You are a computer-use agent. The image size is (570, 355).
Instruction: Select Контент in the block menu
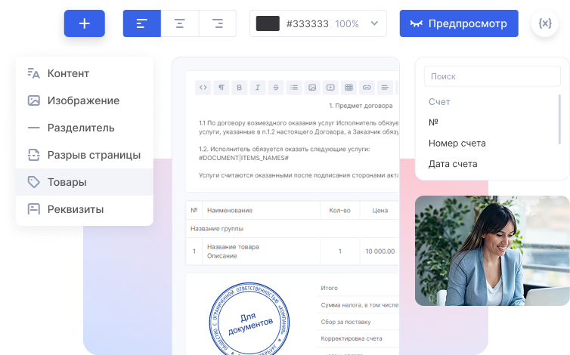[85, 73]
